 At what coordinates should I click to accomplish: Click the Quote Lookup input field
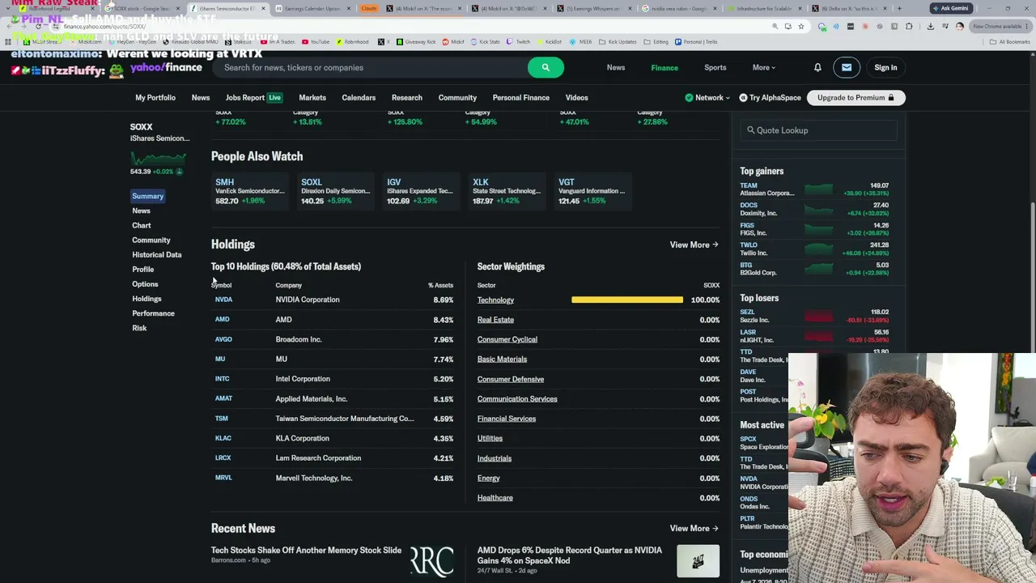click(x=819, y=130)
